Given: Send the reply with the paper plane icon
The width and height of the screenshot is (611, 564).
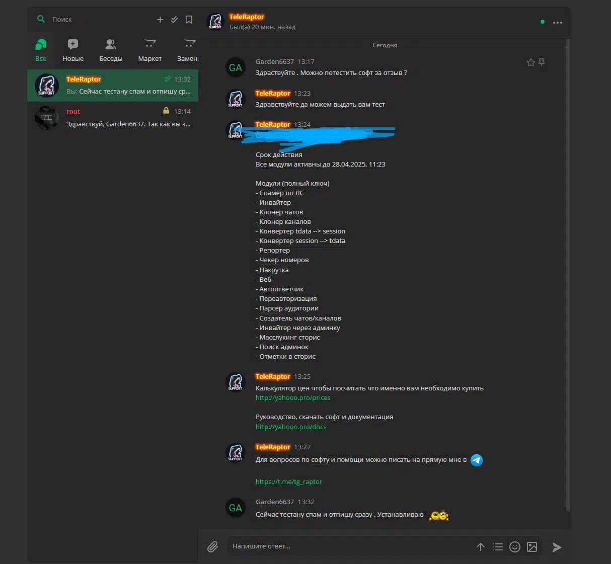Looking at the screenshot, I should (x=557, y=547).
